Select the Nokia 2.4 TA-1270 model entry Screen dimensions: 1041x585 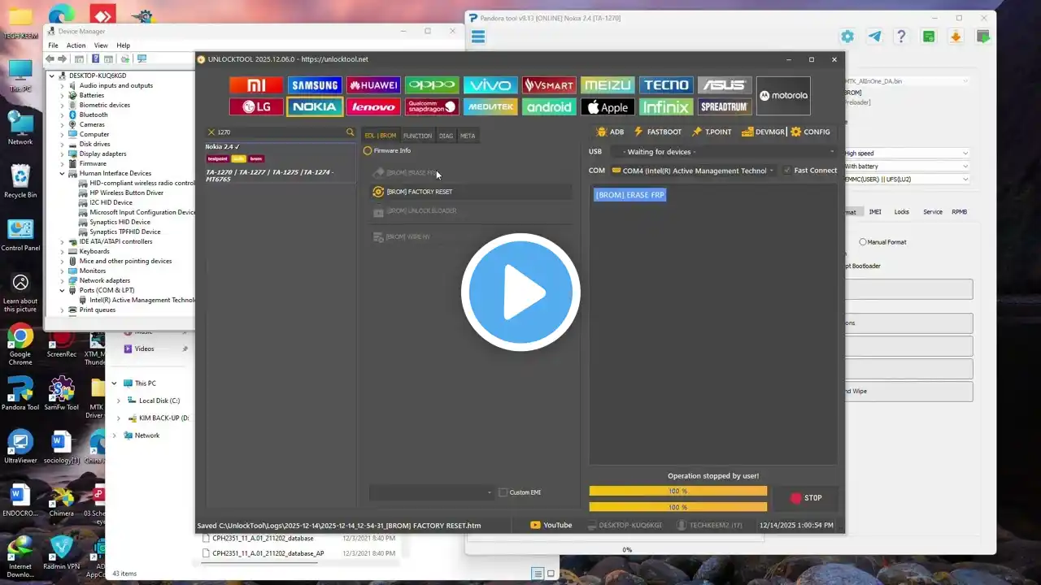(x=280, y=162)
